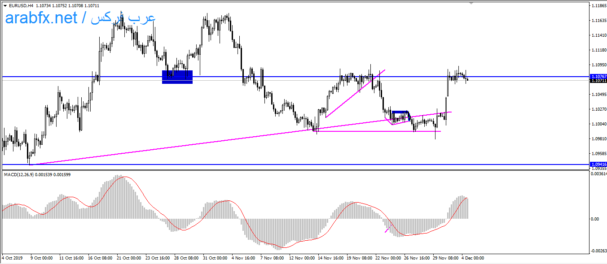Click the EURUSD,H4 symbol title text
This screenshot has width=607, height=264.
point(21,5)
